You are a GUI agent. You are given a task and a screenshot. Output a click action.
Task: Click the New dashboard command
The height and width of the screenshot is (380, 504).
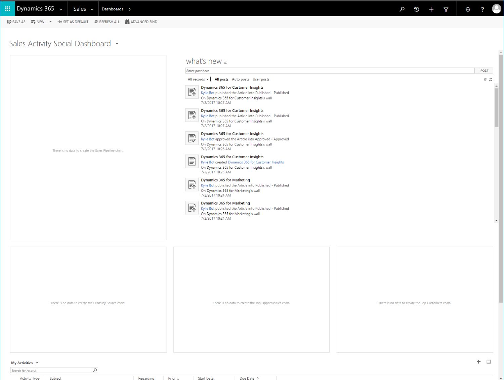click(38, 22)
